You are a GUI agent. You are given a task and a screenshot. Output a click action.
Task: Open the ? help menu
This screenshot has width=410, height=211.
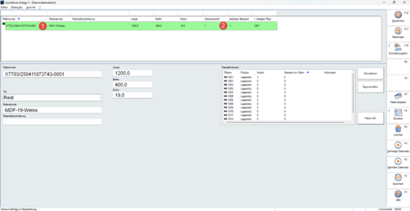[40, 7]
